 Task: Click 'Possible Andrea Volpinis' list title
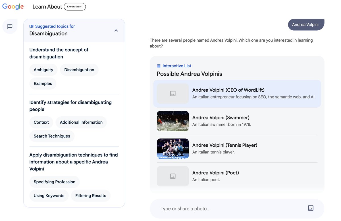[190, 74]
